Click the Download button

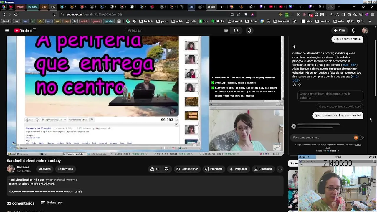[263, 169]
